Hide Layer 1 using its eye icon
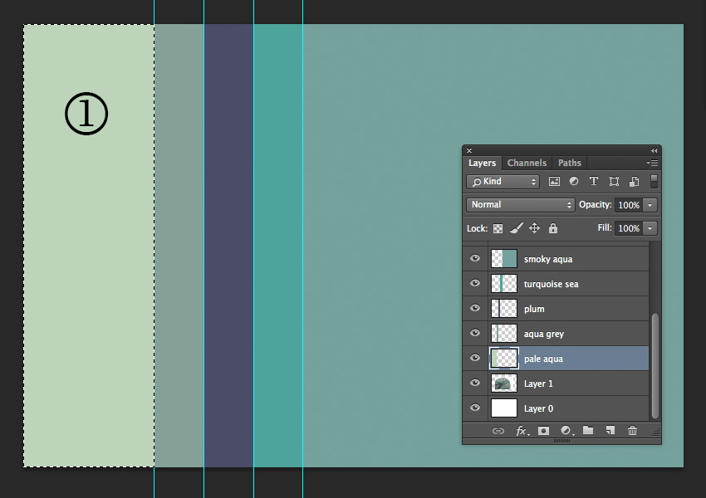Screen dimensions: 706x498 475,383
